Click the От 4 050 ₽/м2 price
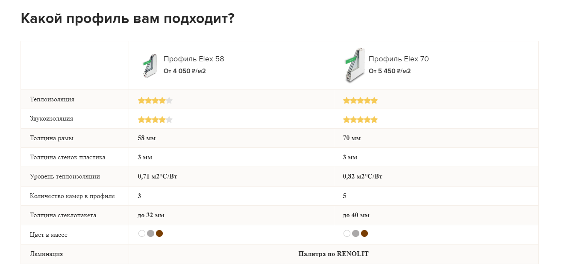567x279 pixels. [x=185, y=71]
